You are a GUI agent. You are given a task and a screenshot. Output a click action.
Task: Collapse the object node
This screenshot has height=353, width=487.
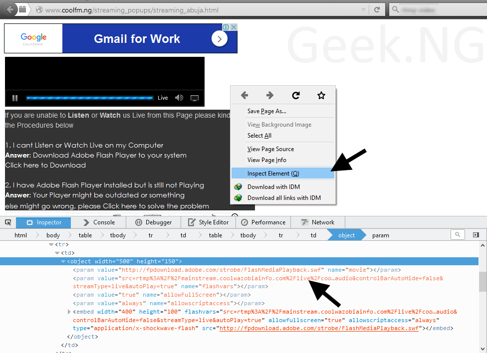pyautogui.click(x=63, y=261)
